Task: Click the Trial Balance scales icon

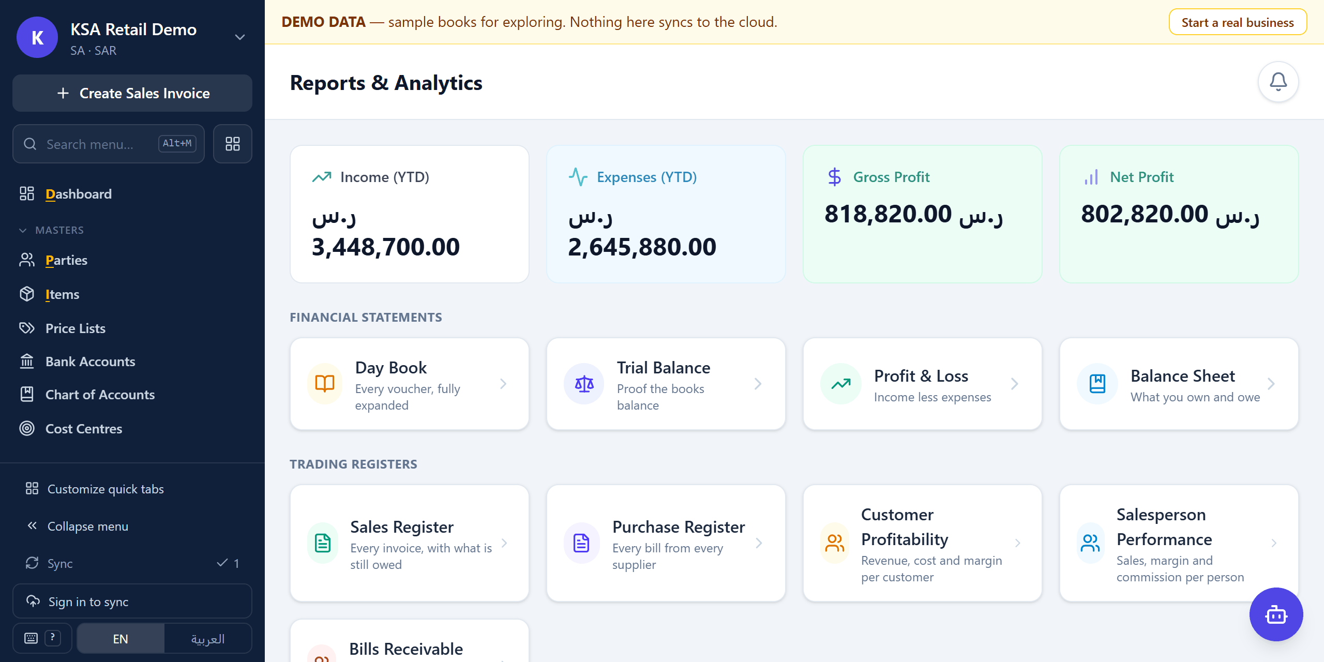Action: [584, 384]
